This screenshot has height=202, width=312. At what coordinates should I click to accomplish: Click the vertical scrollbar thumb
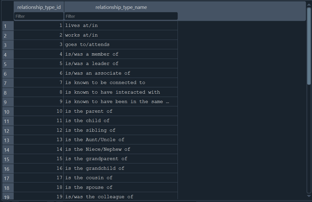tap(309, 46)
